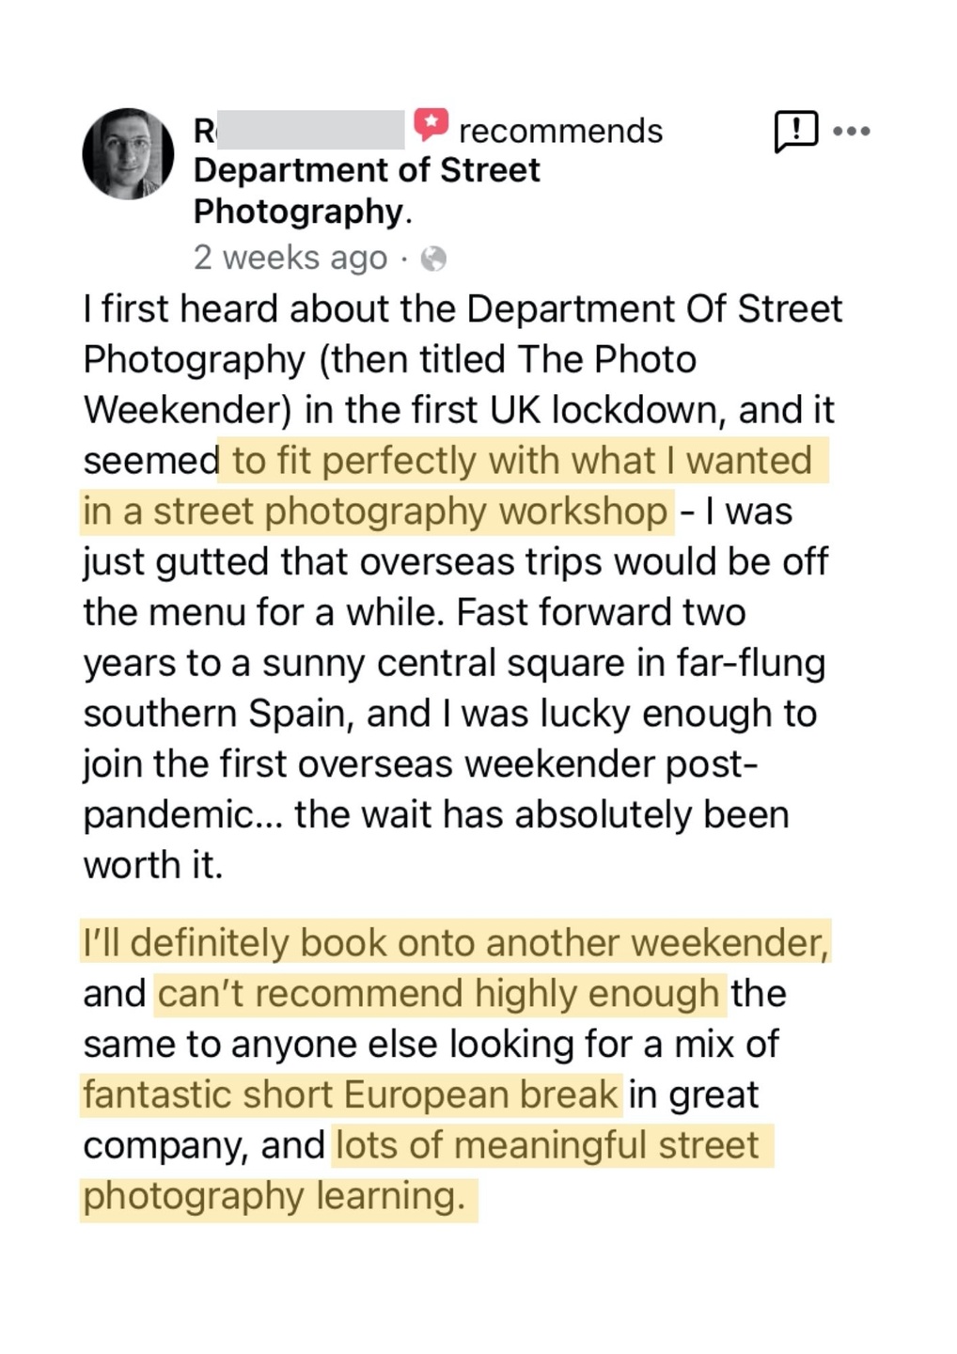The width and height of the screenshot is (957, 1354).
Task: Open the three-dot more options menu
Action: pos(852,131)
